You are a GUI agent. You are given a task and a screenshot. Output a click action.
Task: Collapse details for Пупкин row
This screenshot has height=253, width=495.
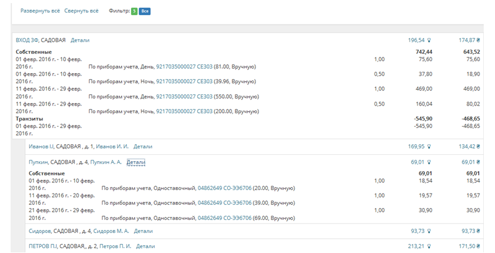[x=135, y=162]
